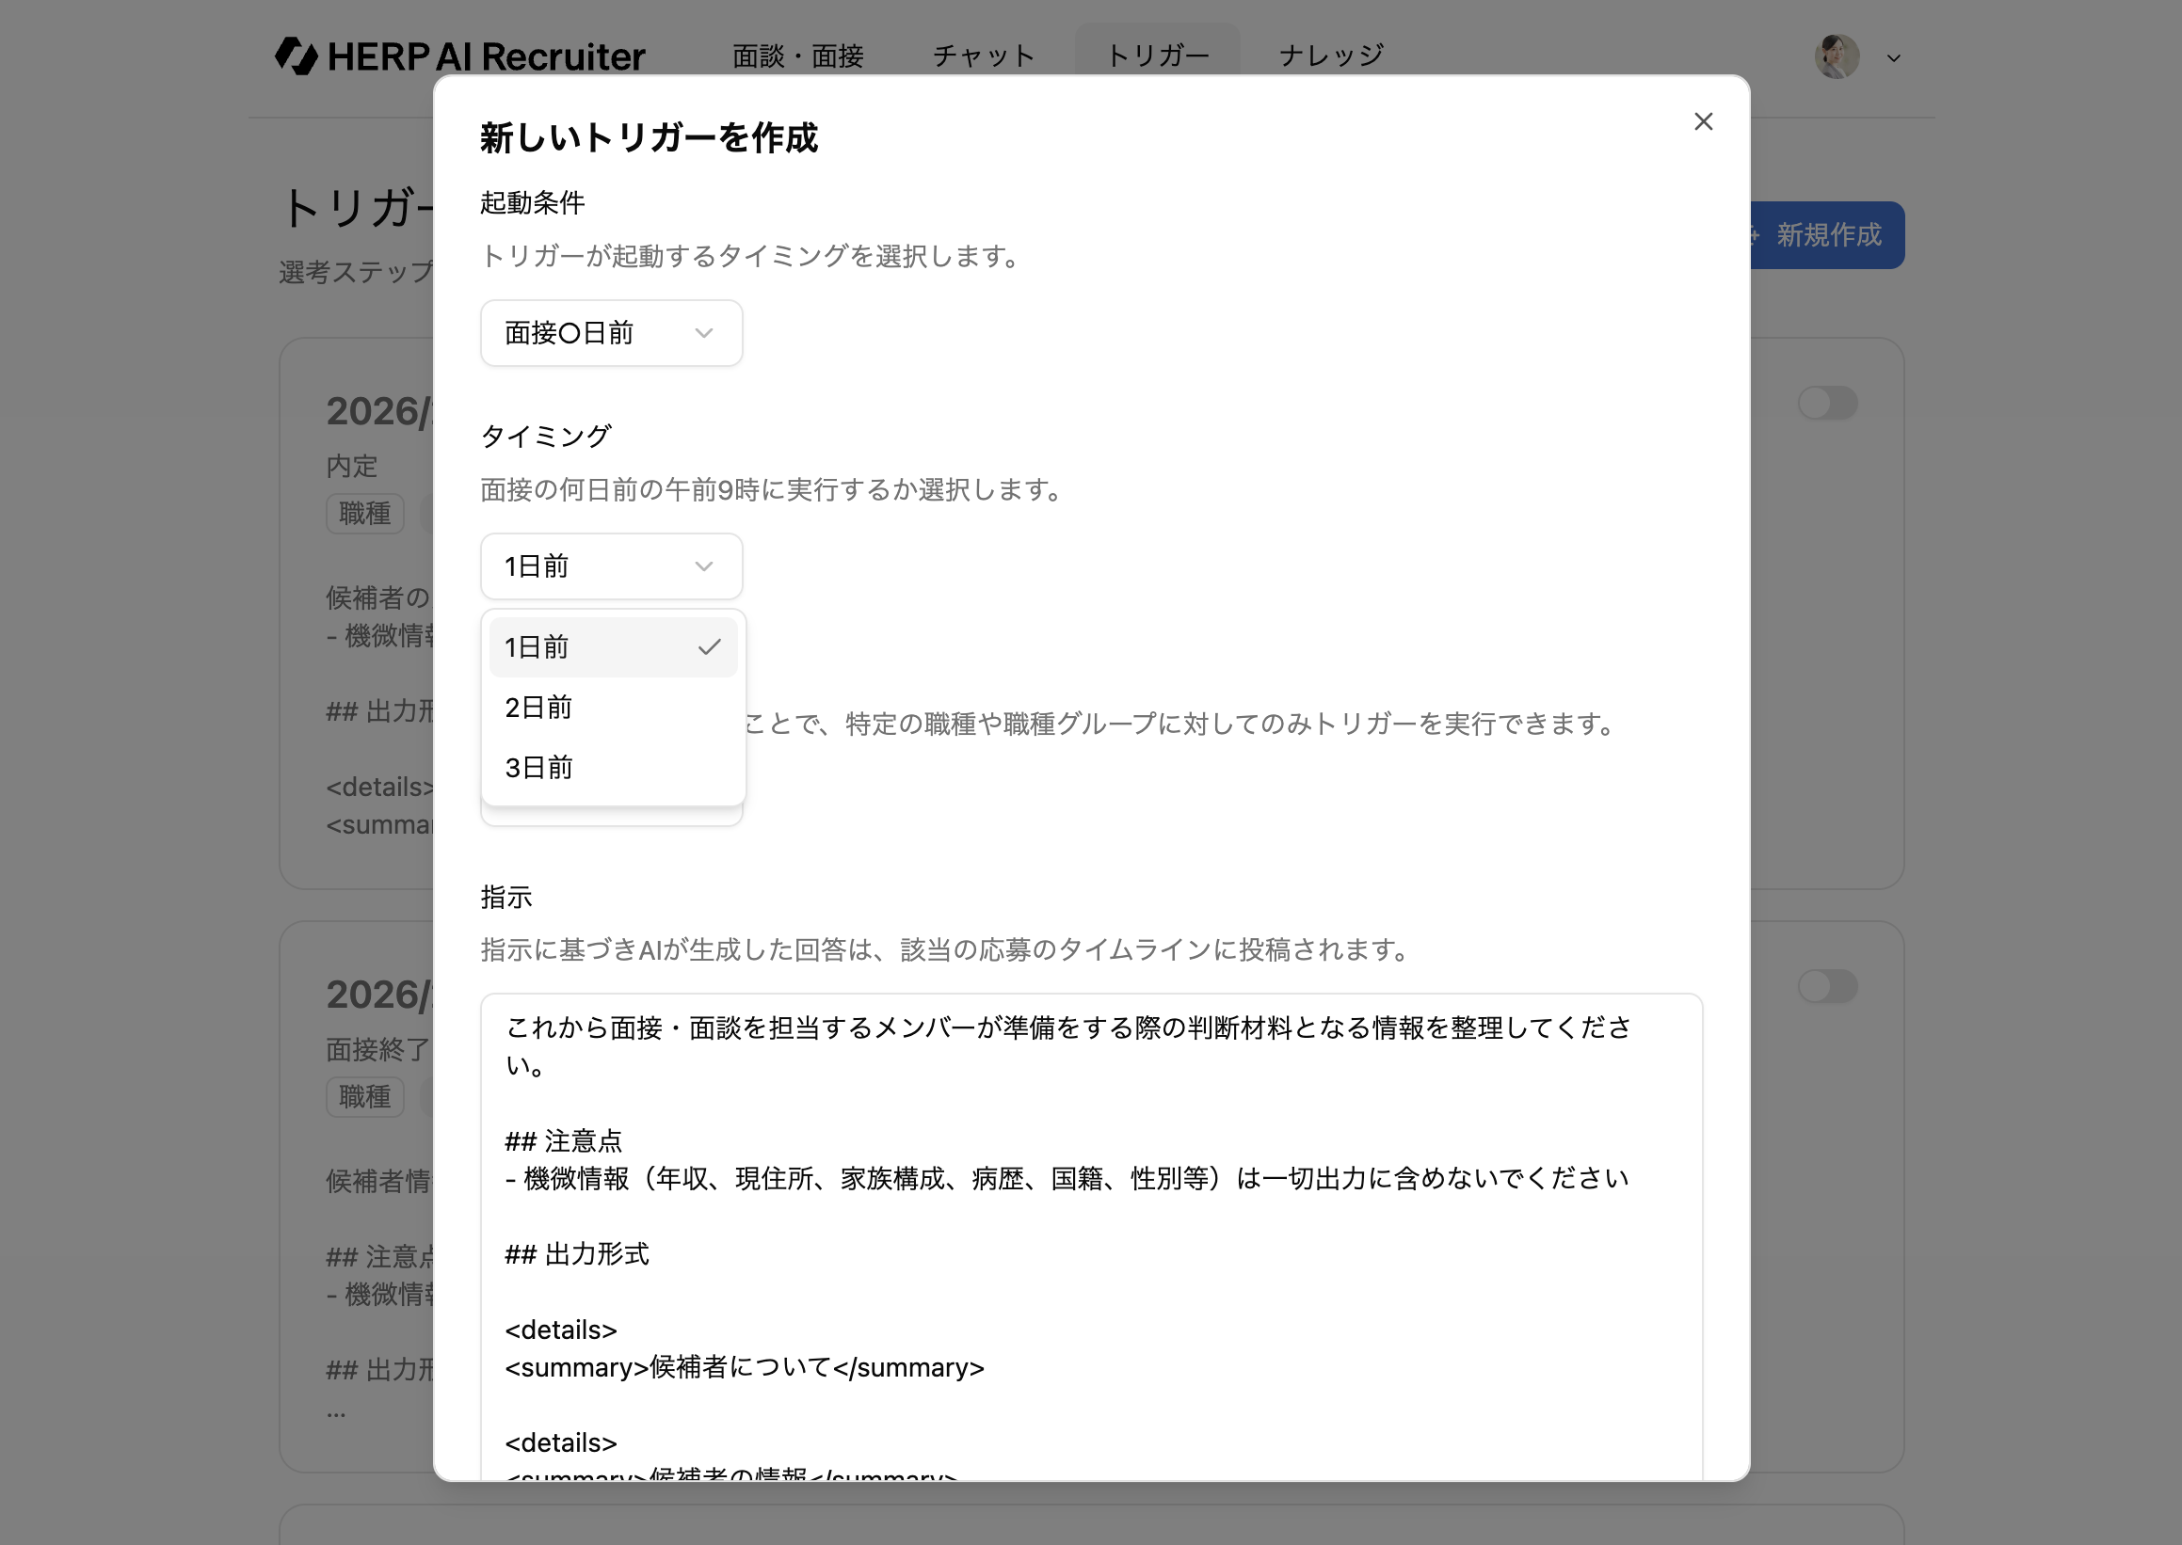Open the チャット tab
Viewport: 2182px width, 1545px height.
[x=983, y=56]
